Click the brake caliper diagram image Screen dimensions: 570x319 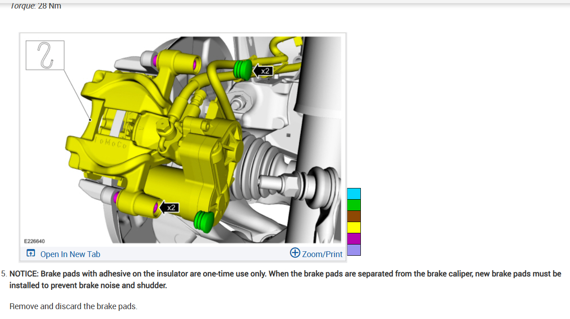(183, 140)
